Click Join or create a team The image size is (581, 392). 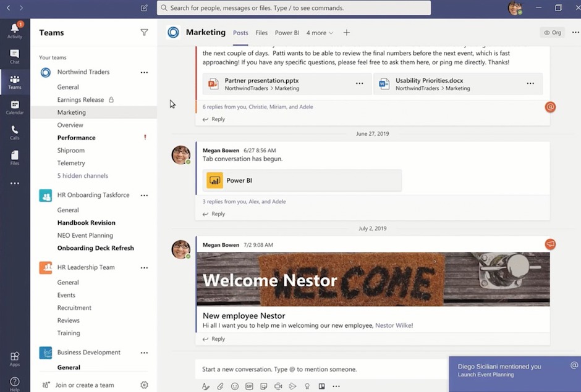pyautogui.click(x=85, y=385)
